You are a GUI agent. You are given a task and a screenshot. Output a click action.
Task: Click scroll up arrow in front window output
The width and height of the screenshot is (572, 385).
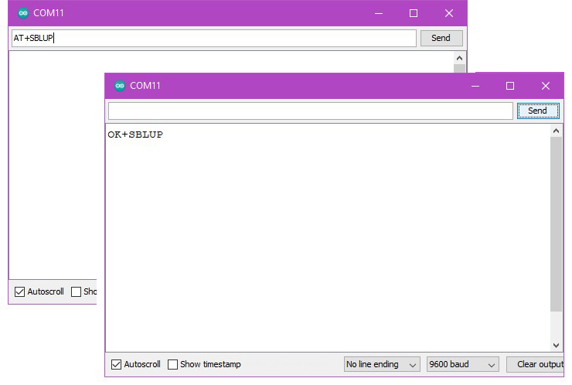click(557, 131)
